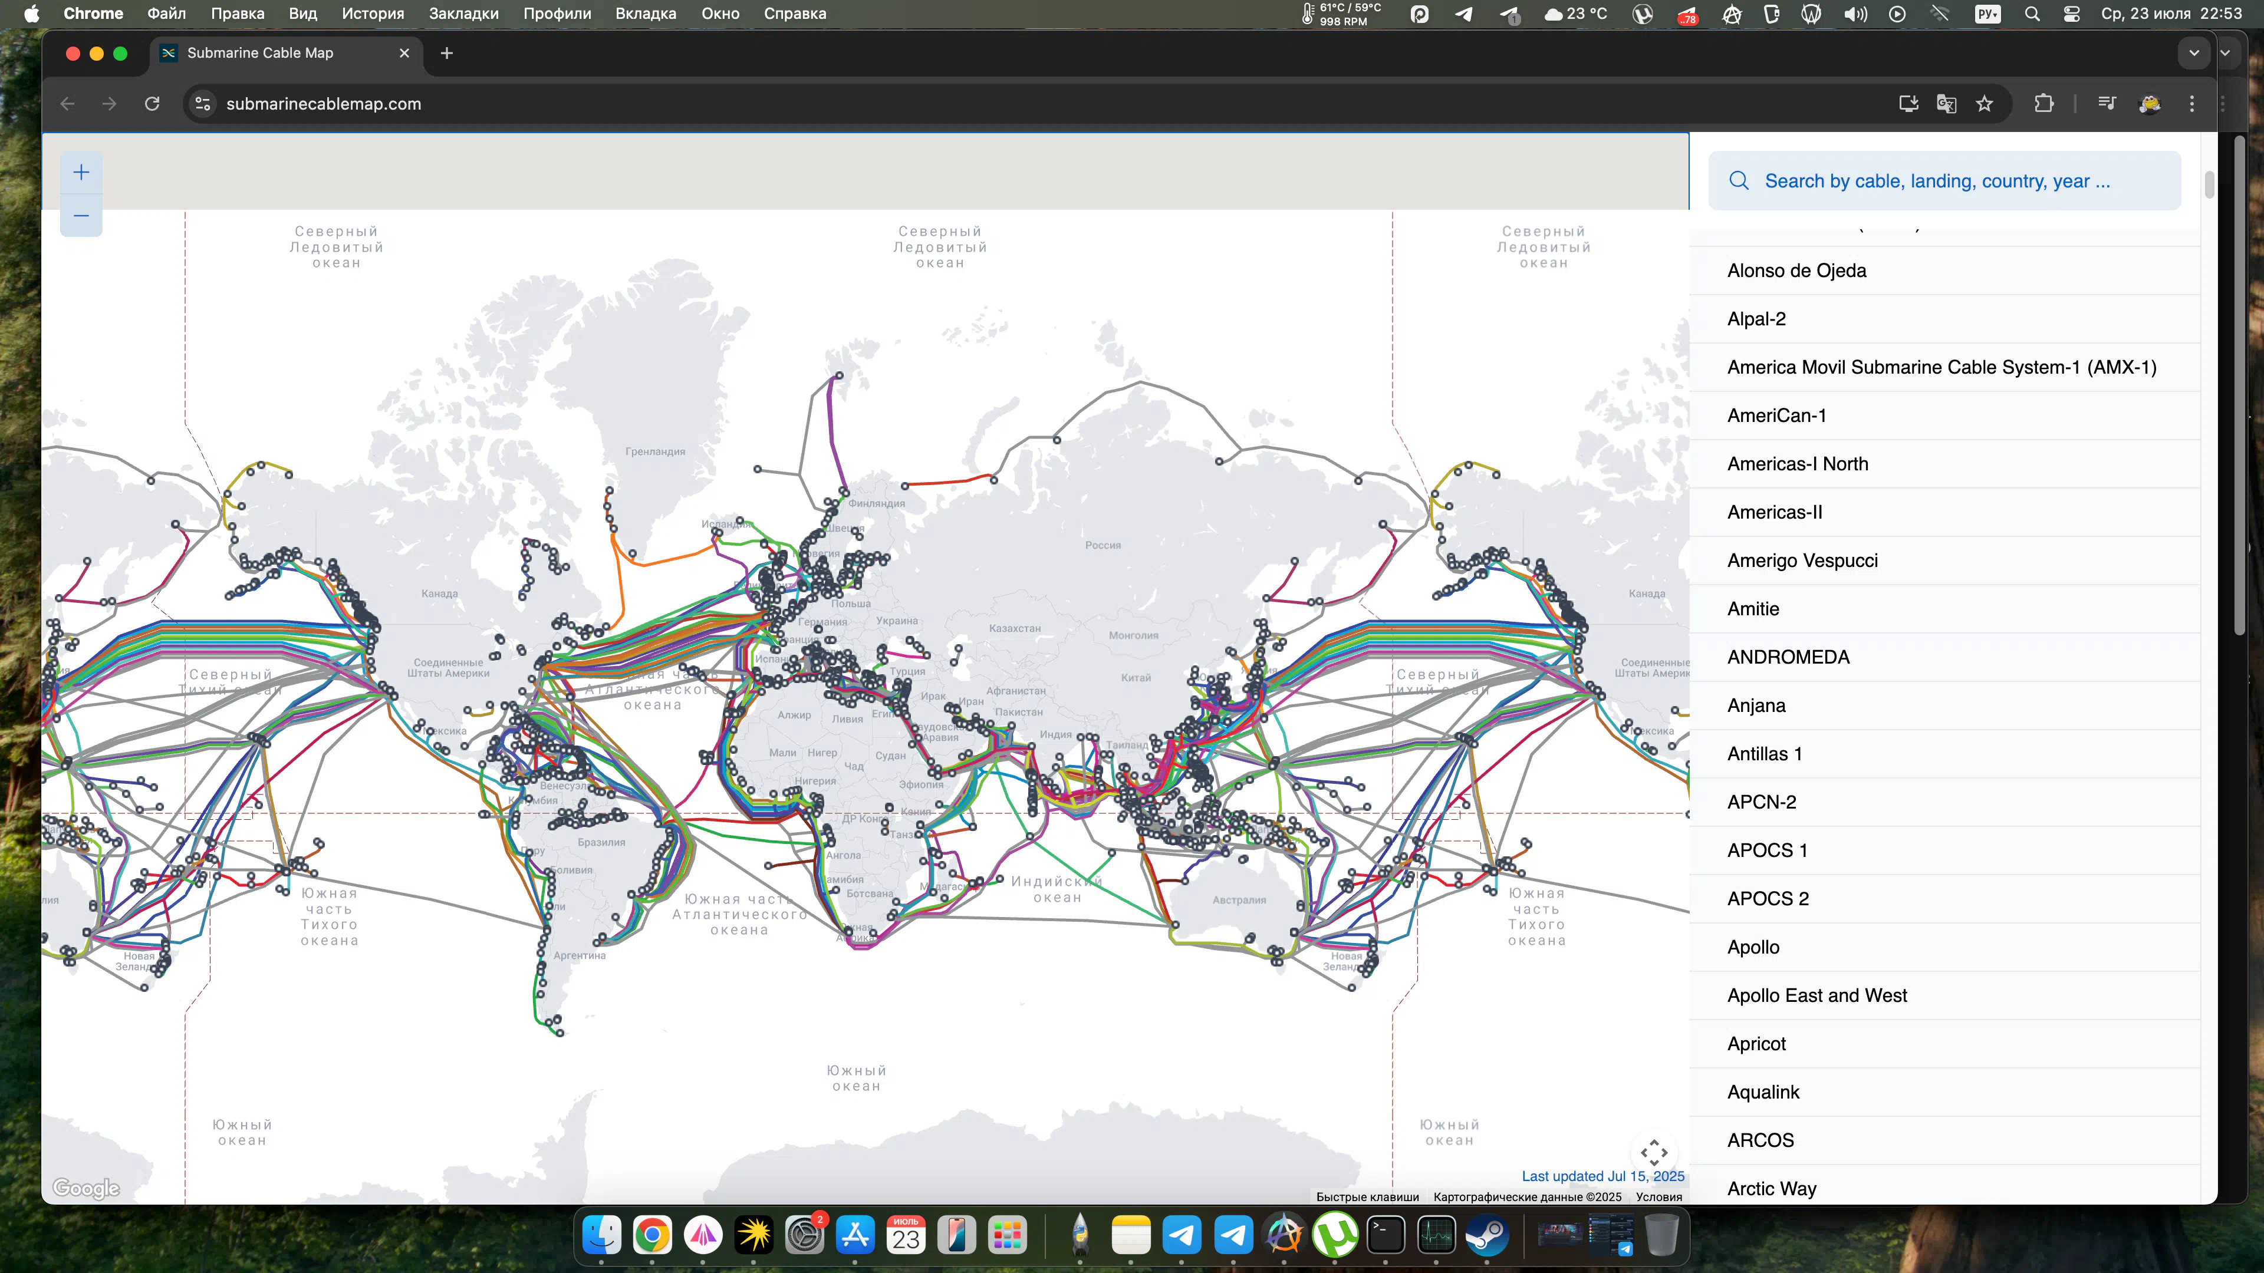Open the Google Translate icon in address bar

coord(1946,104)
